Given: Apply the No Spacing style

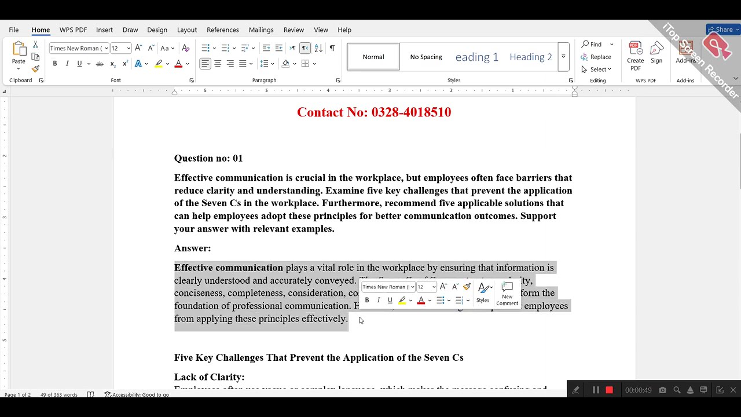Looking at the screenshot, I should 426,57.
